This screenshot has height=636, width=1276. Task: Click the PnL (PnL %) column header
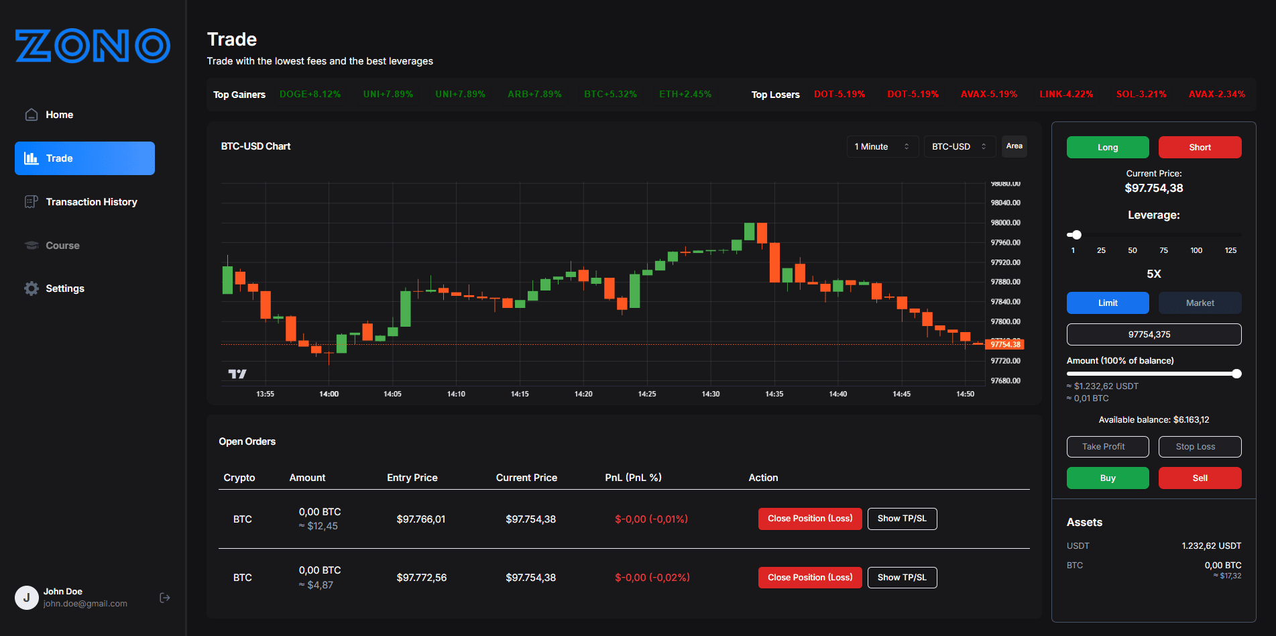pos(633,478)
